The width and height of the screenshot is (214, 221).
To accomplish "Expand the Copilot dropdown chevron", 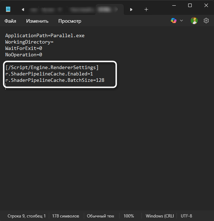I will (181, 21).
